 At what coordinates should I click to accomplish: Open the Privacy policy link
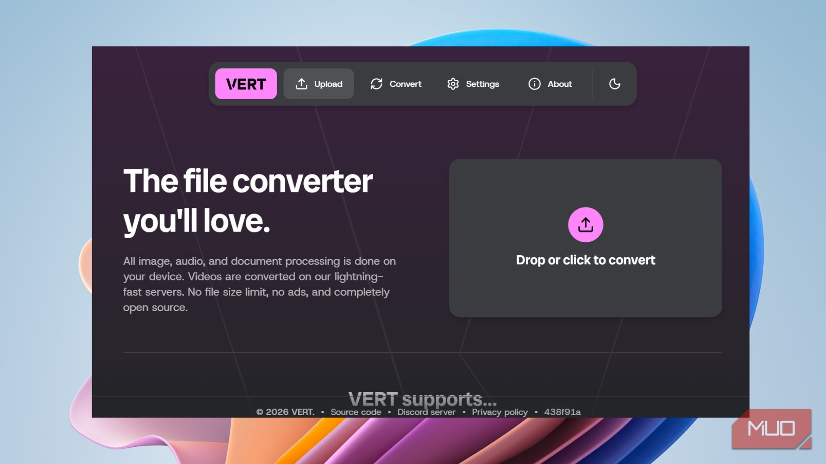point(500,412)
